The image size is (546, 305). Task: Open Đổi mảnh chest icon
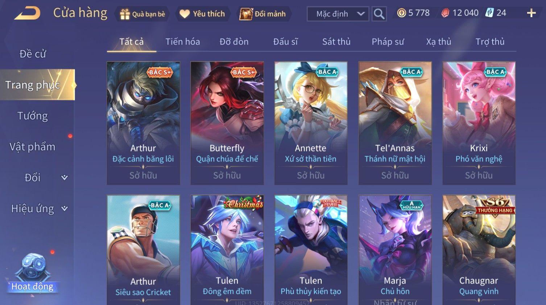click(x=246, y=14)
